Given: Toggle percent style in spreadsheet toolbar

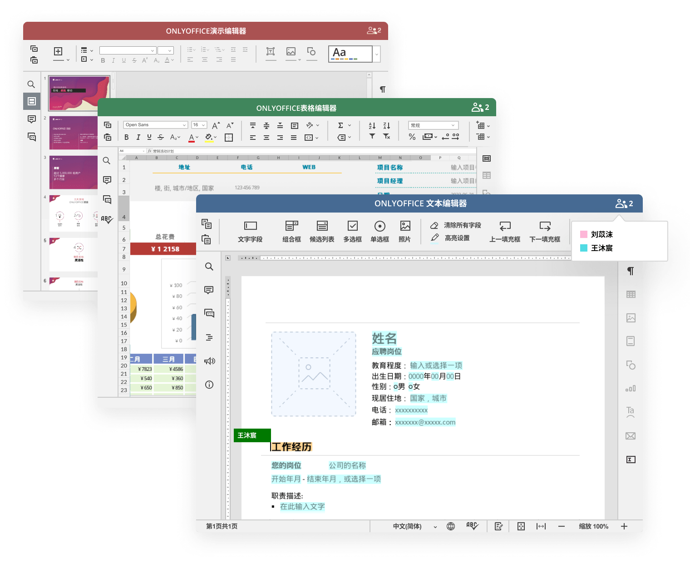Looking at the screenshot, I should 412,137.
